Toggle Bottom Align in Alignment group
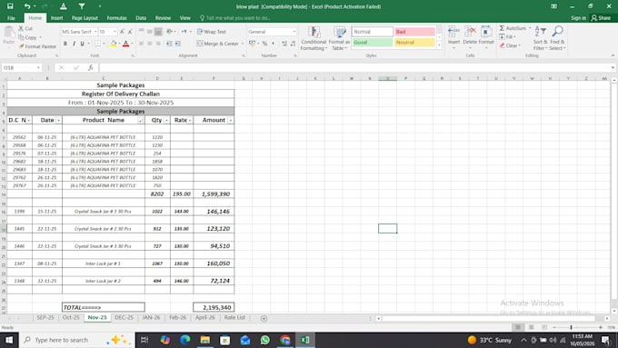618x348 pixels. (158, 32)
